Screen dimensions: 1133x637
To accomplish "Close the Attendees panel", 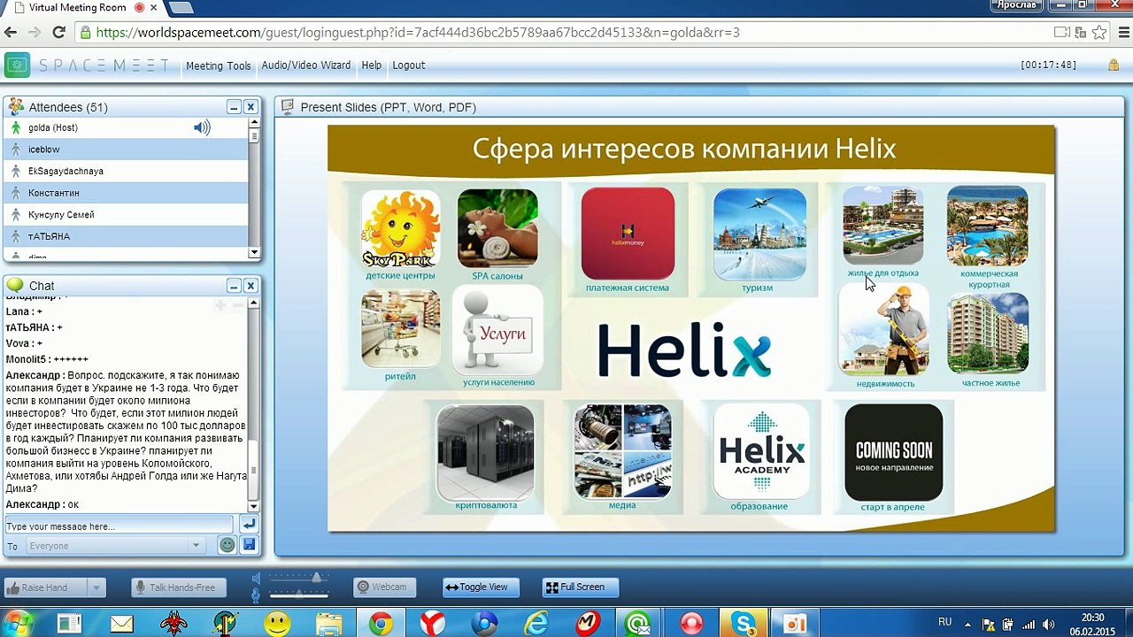I will [x=250, y=107].
